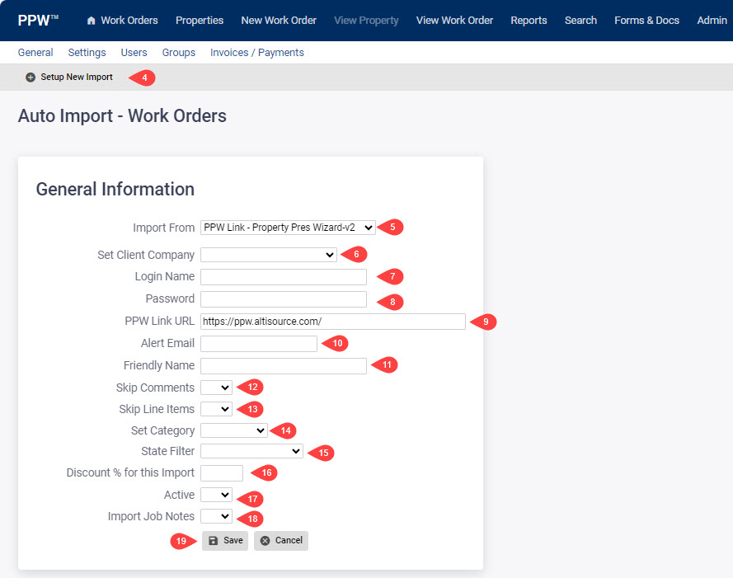Click the Save button
Screen dimensions: 733x578
(x=224, y=541)
